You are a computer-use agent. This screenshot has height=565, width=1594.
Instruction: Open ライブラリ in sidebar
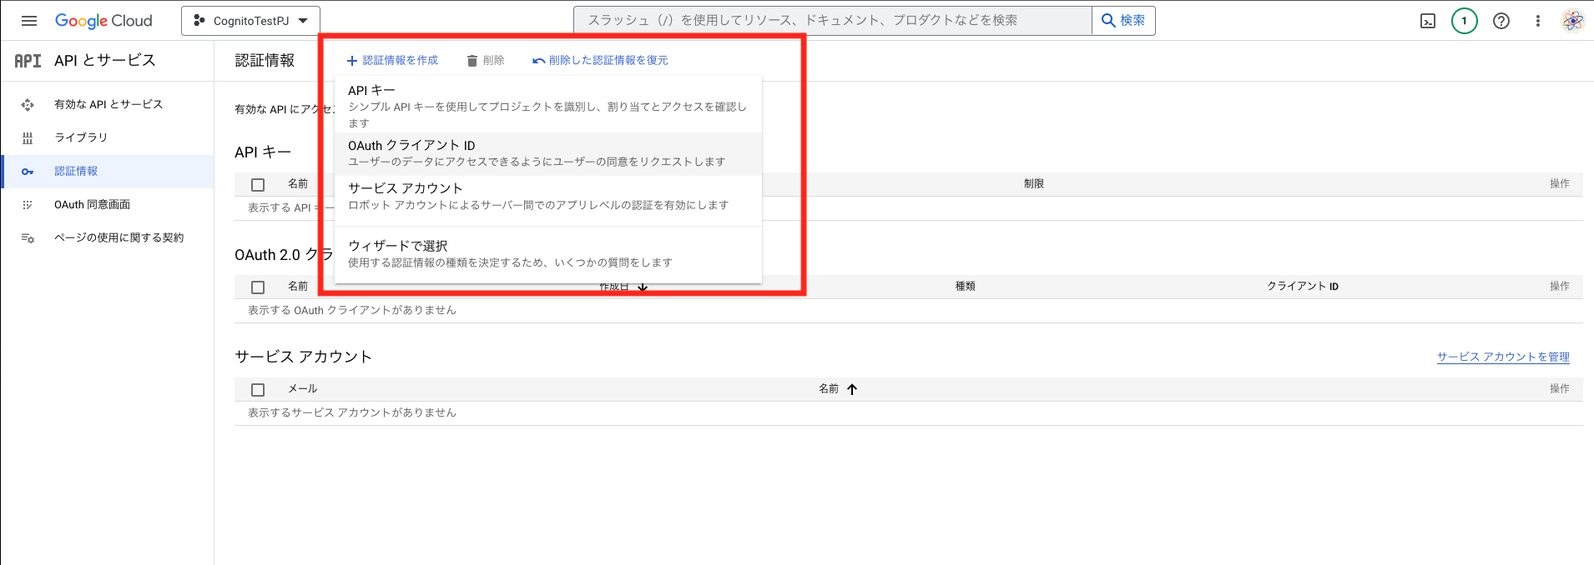[108, 137]
